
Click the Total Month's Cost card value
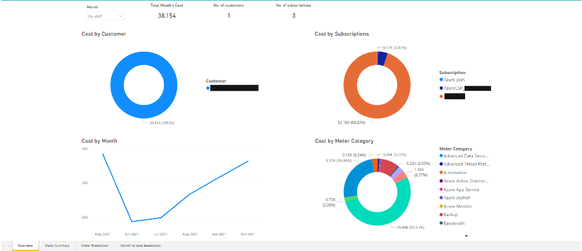(x=166, y=16)
